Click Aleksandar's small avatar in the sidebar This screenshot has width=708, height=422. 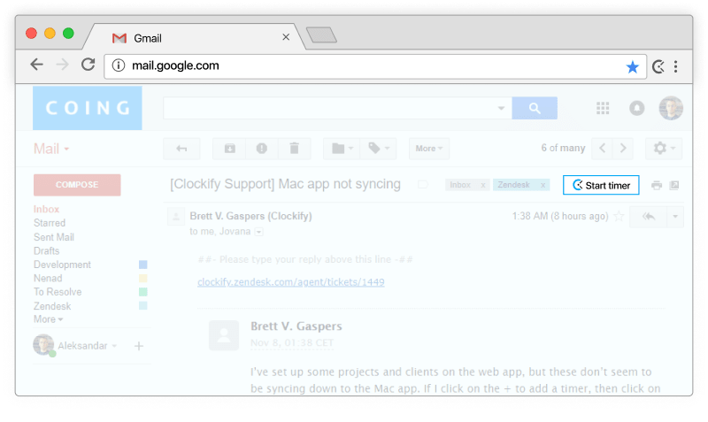[x=43, y=345]
